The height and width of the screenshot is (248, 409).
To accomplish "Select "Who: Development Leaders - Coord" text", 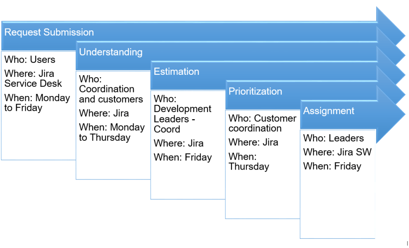I will pyautogui.click(x=182, y=114).
